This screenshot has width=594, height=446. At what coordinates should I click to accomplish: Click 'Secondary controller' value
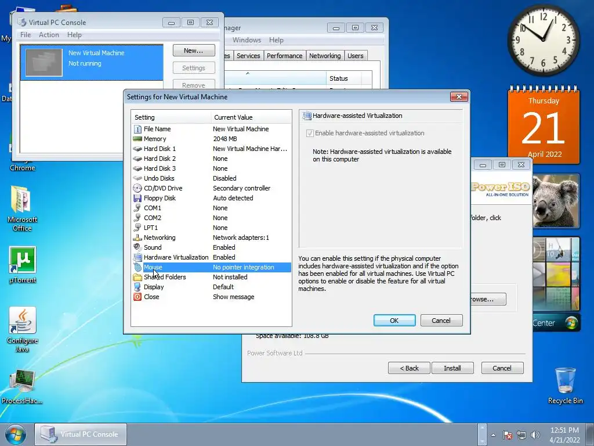tap(242, 188)
